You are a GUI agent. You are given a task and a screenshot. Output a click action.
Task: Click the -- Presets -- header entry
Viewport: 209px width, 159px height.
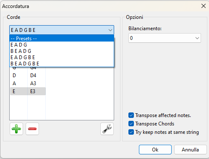tap(62, 38)
